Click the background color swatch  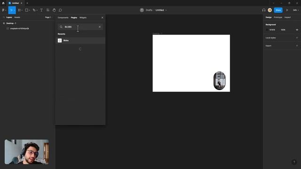point(267,30)
